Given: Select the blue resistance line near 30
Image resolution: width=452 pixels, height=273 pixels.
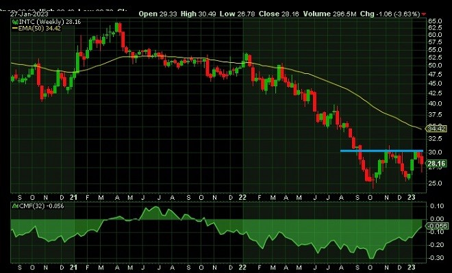Looking at the screenshot, I should click(381, 151).
